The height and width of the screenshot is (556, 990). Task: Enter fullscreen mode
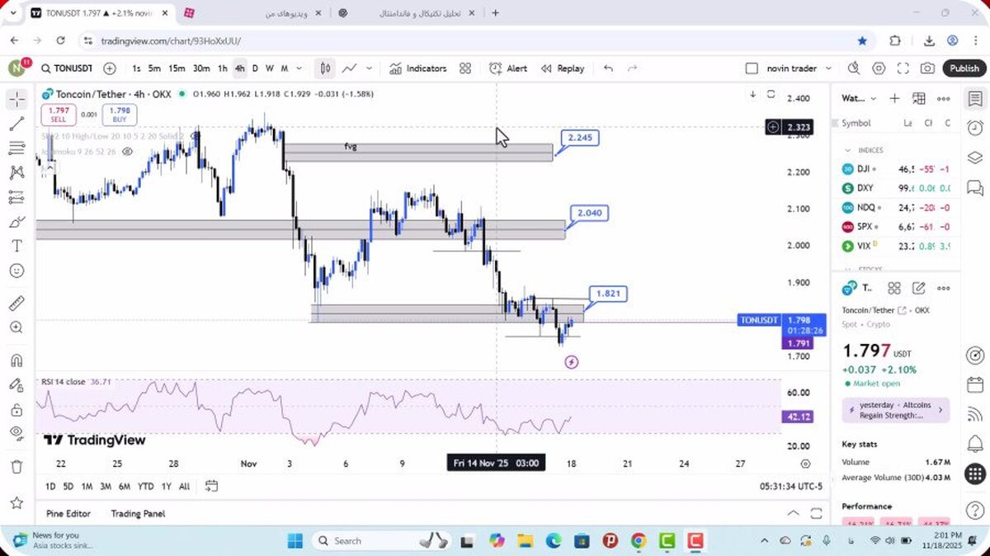[903, 68]
